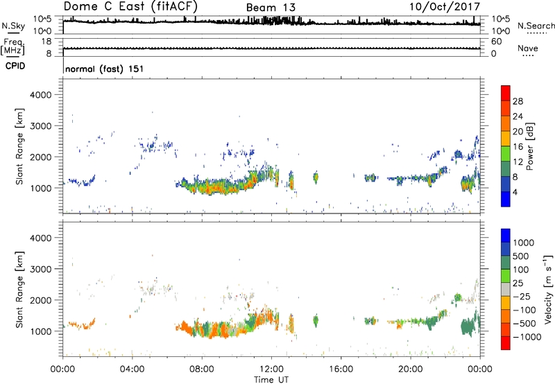This screenshot has height=384, width=555.
Task: Click the '-100' value on velocity colorbar
Action: (524, 310)
